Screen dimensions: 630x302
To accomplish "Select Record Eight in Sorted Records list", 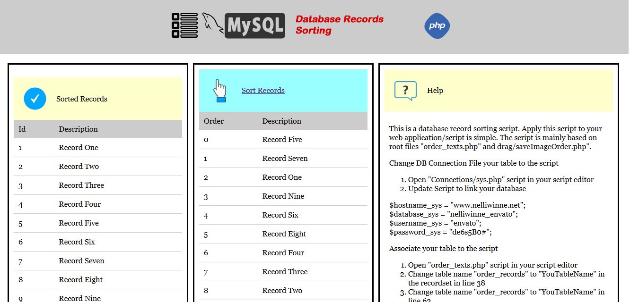I will (x=81, y=280).
